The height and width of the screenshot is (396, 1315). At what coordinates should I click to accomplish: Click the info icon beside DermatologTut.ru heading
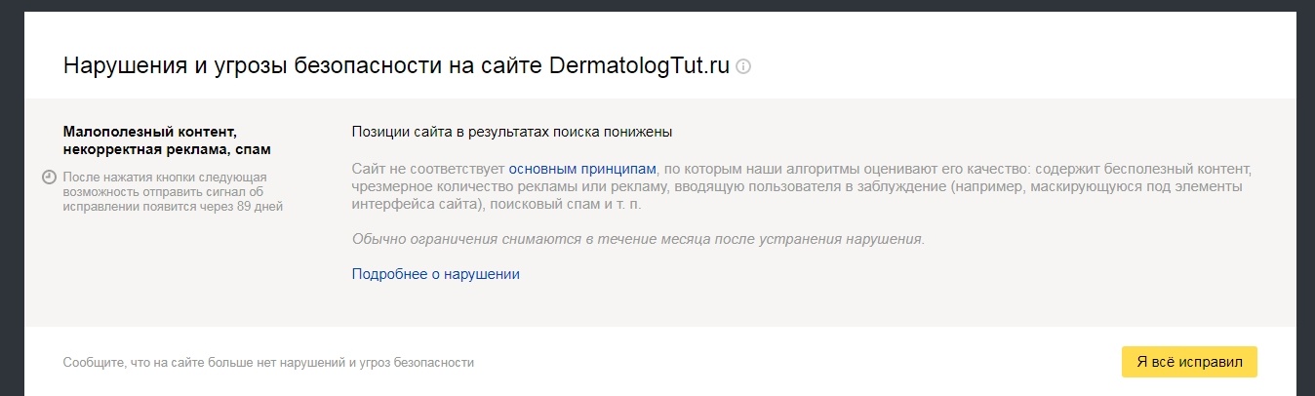pos(743,67)
